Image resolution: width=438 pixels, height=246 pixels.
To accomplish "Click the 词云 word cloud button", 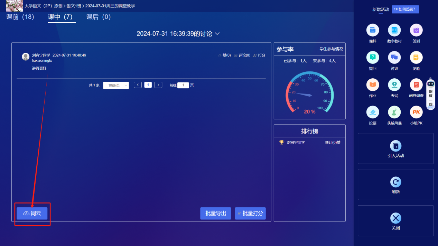I will (x=32, y=213).
